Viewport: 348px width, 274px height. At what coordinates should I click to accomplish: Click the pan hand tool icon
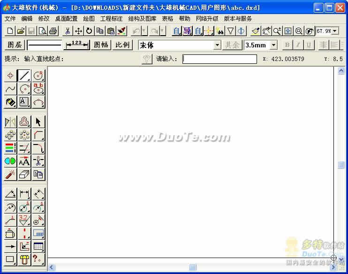click(266, 31)
